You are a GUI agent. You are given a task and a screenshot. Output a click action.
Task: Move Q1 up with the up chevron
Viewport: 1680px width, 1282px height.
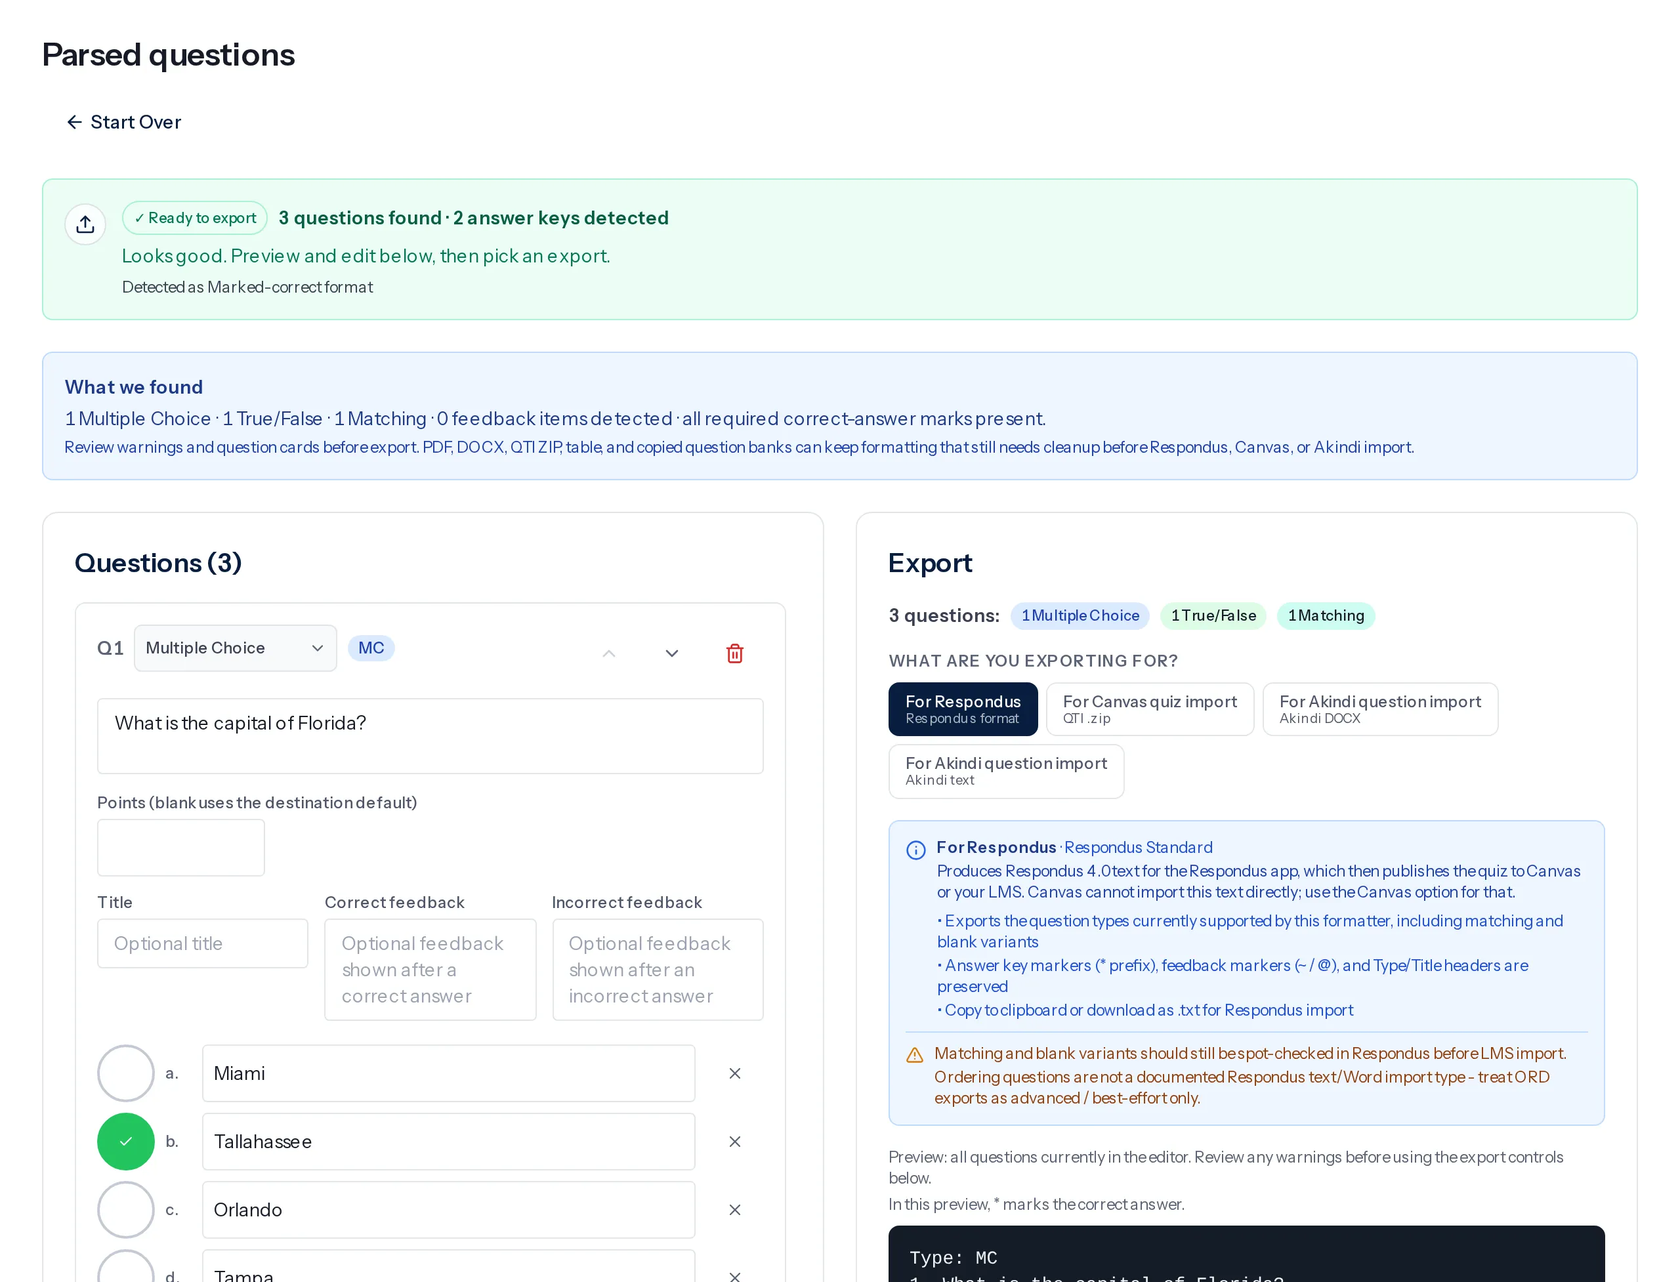pos(608,653)
